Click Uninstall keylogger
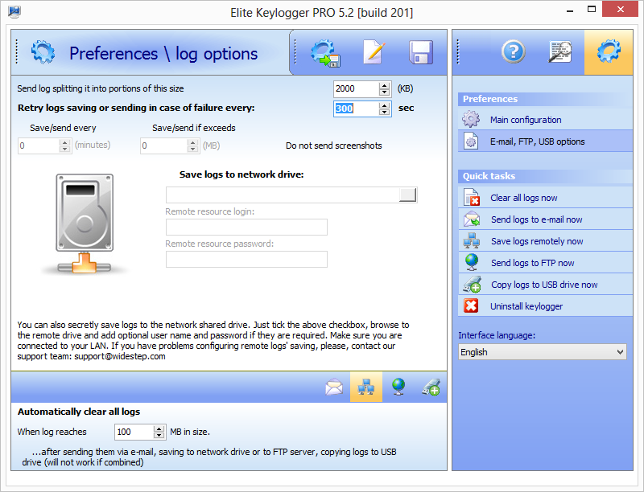The image size is (644, 492). [x=526, y=306]
